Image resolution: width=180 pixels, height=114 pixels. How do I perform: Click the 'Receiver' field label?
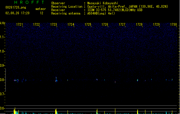tap(58, 10)
